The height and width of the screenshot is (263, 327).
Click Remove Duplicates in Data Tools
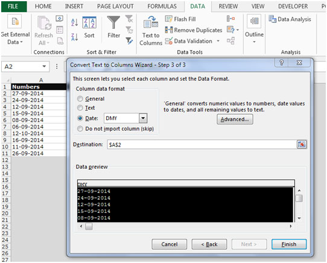[194, 30]
